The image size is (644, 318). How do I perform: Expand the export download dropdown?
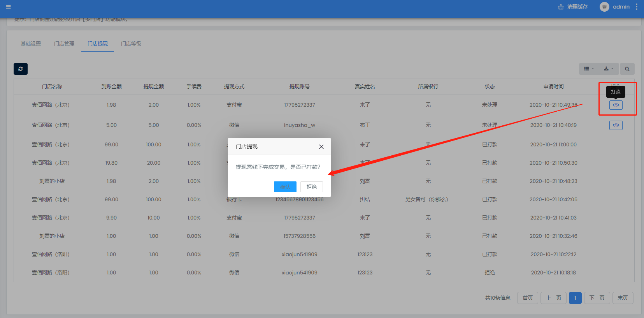tap(608, 69)
